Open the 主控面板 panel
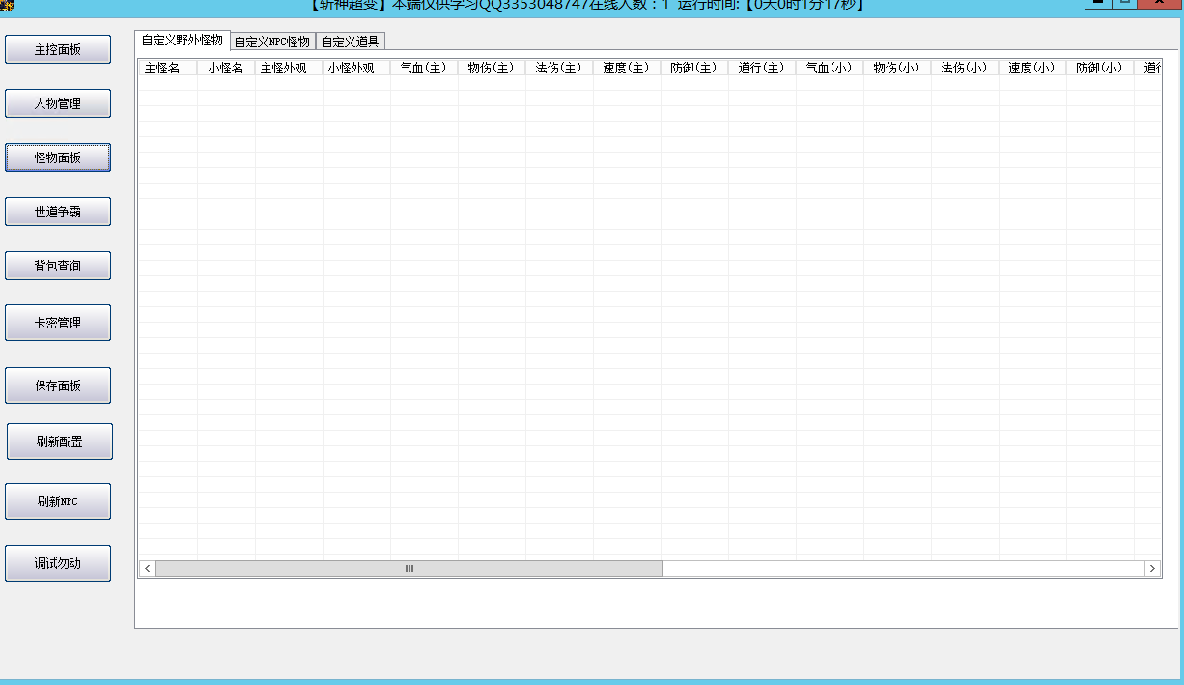 pos(58,50)
